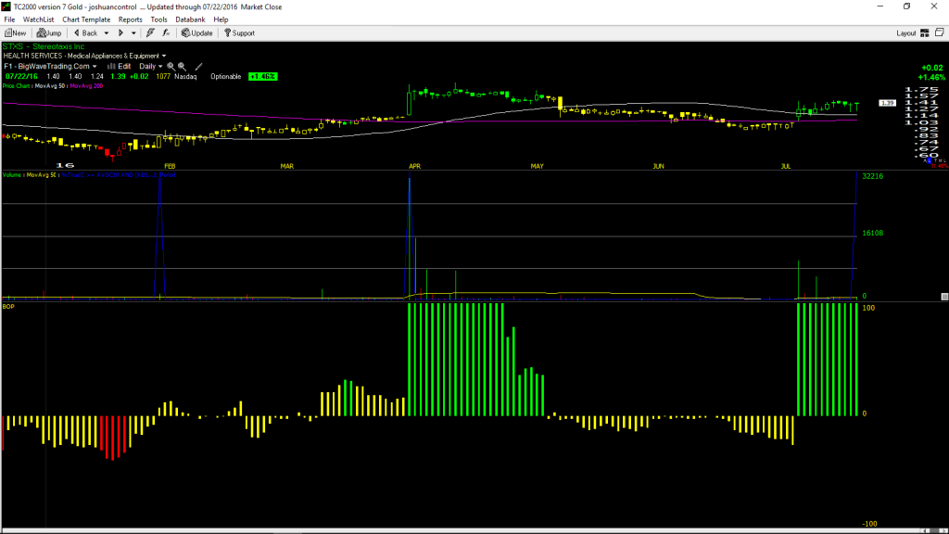Click the second magnifier zoom icon
The image size is (949, 534).
pyautogui.click(x=182, y=67)
